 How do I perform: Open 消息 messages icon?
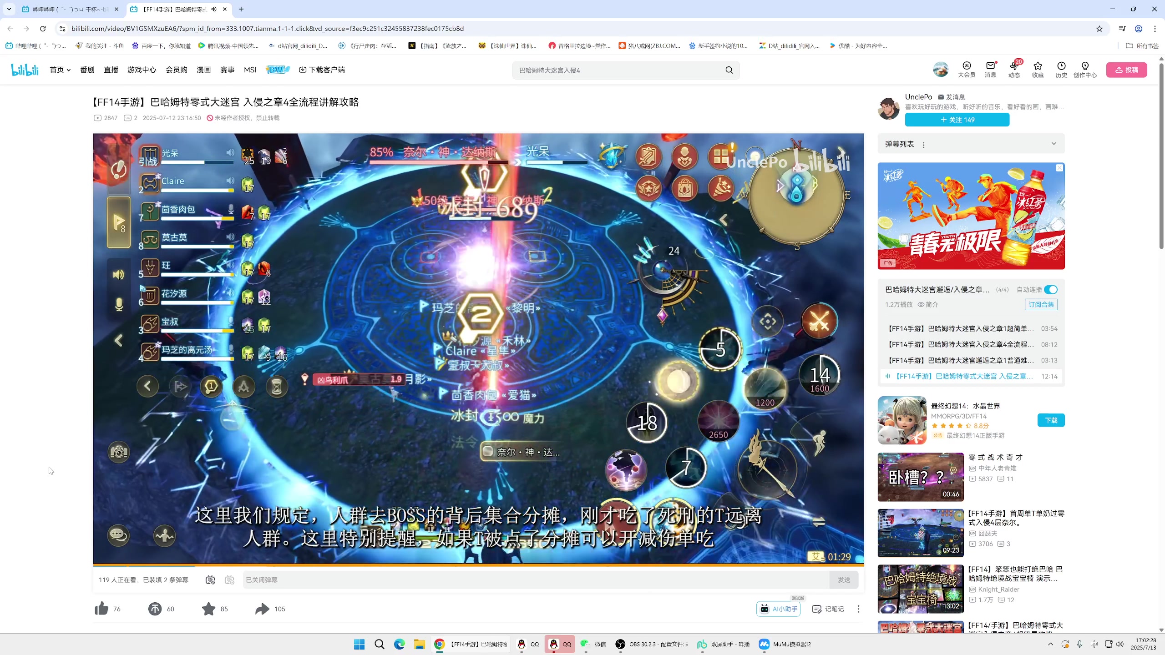tap(990, 70)
